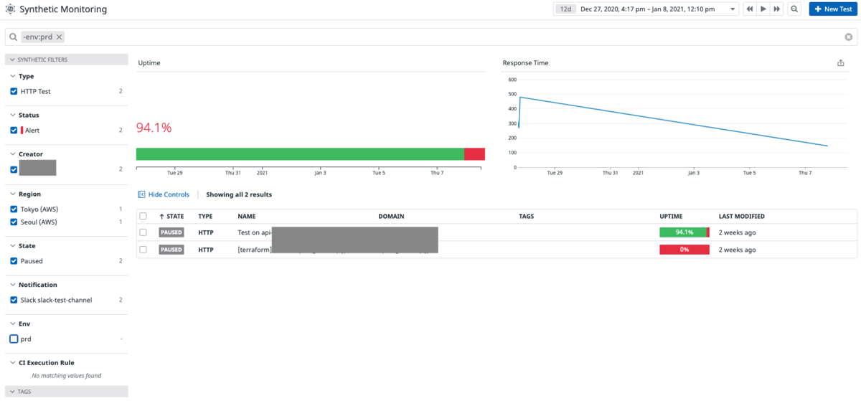
Task: Check the prd env checkbox
Action: pyautogui.click(x=14, y=339)
